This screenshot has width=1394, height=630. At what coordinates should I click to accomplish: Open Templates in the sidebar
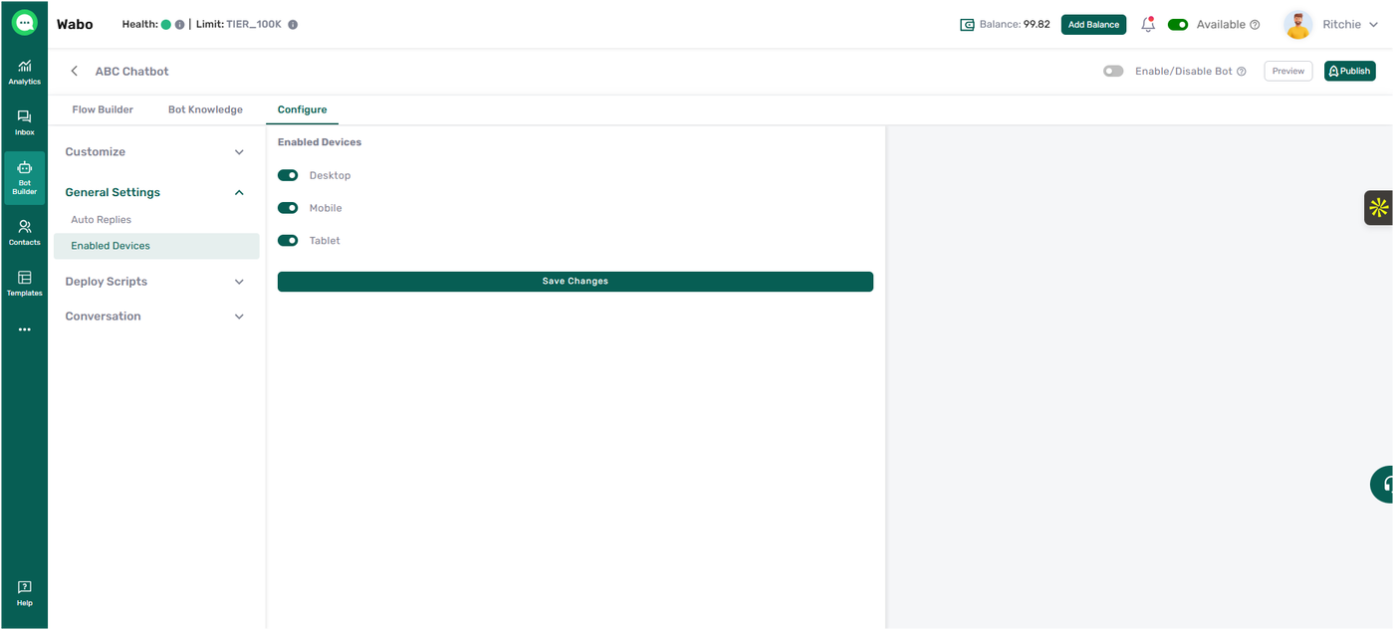point(24,284)
